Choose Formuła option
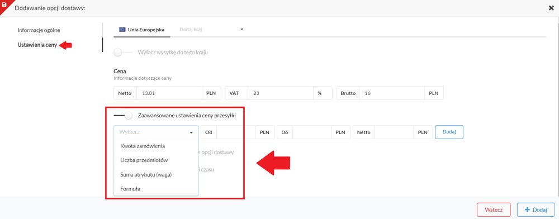 coord(130,189)
